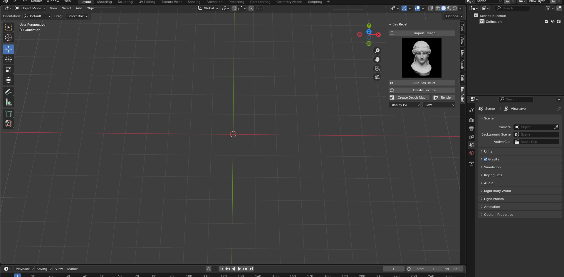Select the Add Cube tool
The image size is (564, 277).
pos(9,114)
